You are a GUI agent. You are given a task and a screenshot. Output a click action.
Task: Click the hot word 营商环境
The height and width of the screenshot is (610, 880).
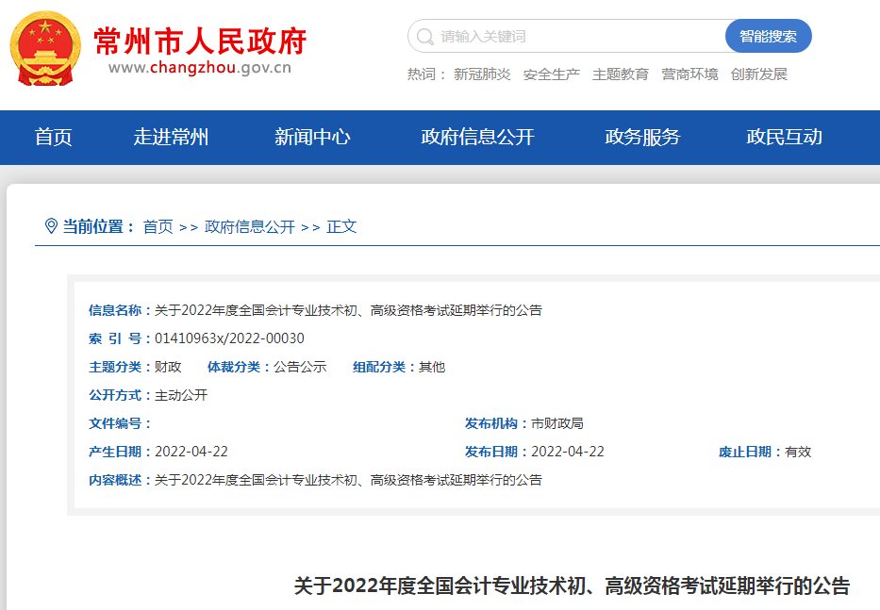tap(689, 74)
